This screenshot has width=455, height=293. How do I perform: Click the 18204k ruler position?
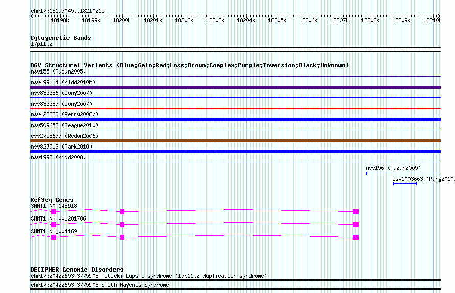[x=246, y=20]
